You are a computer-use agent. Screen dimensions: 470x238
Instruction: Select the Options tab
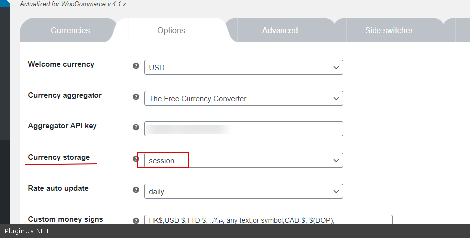171,31
